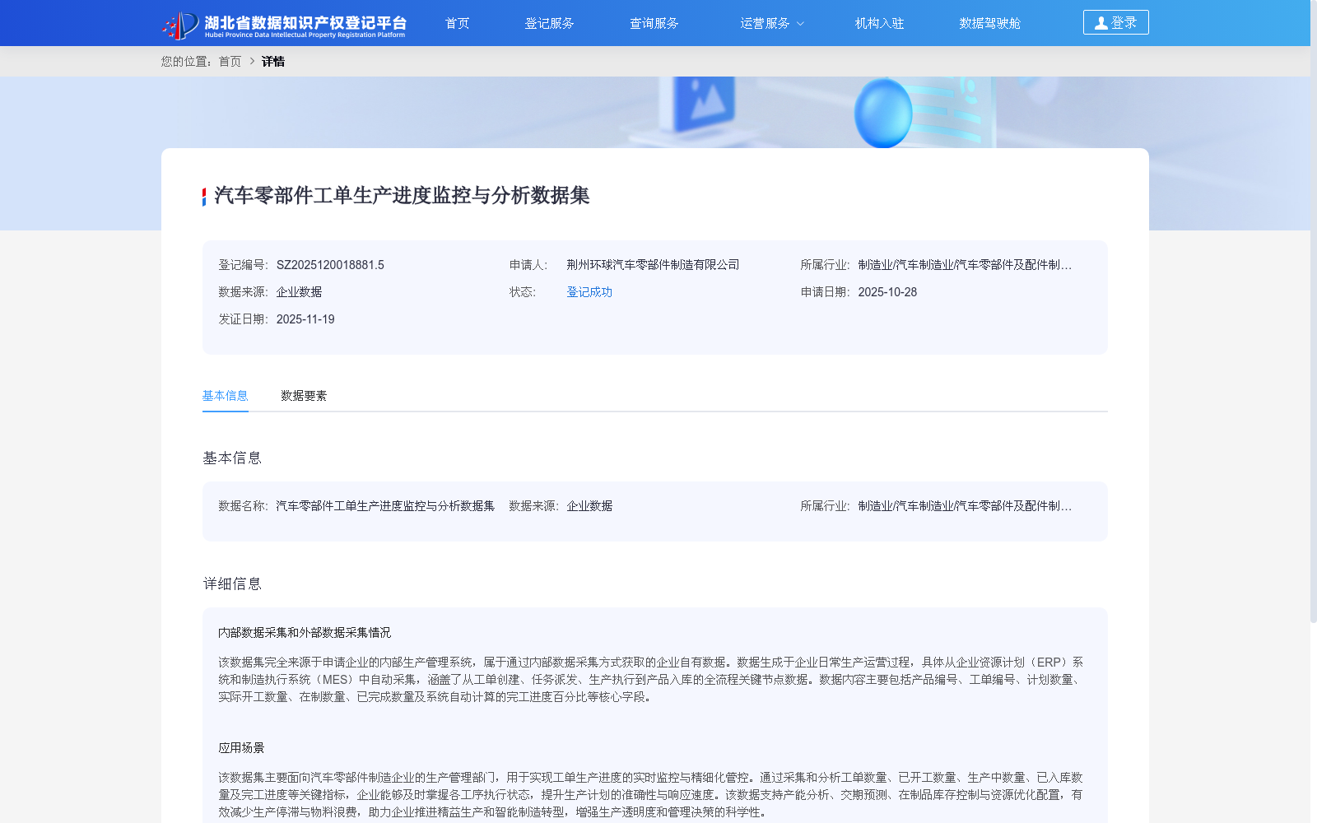Screen dimensions: 1317x823
Task: Click the 企业数据 data source text
Action: pyautogui.click(x=300, y=292)
